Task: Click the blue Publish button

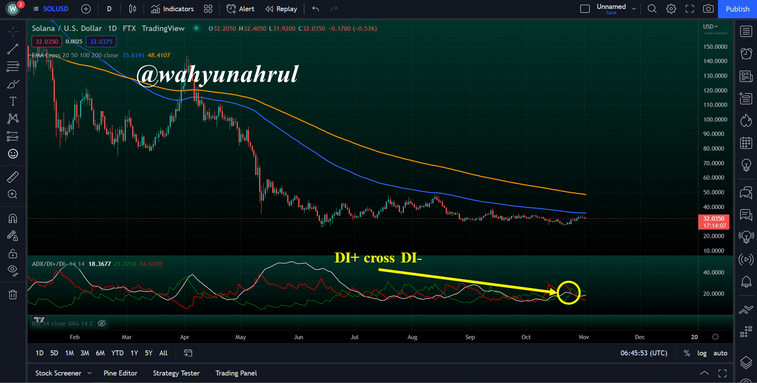Action: tap(738, 9)
